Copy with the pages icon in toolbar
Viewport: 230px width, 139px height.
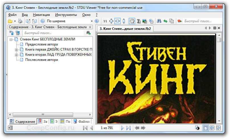pos(171,21)
